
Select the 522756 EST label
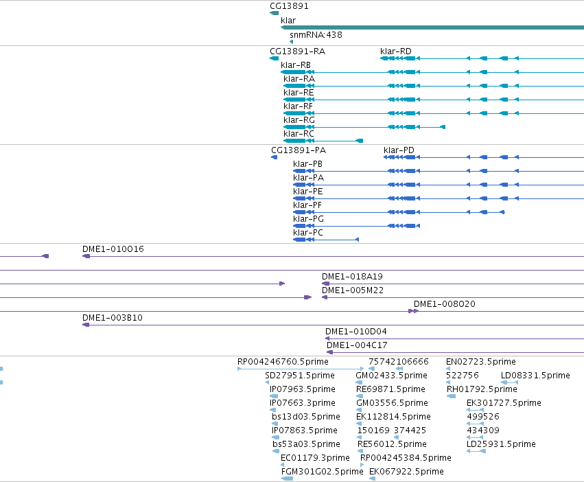(x=463, y=376)
